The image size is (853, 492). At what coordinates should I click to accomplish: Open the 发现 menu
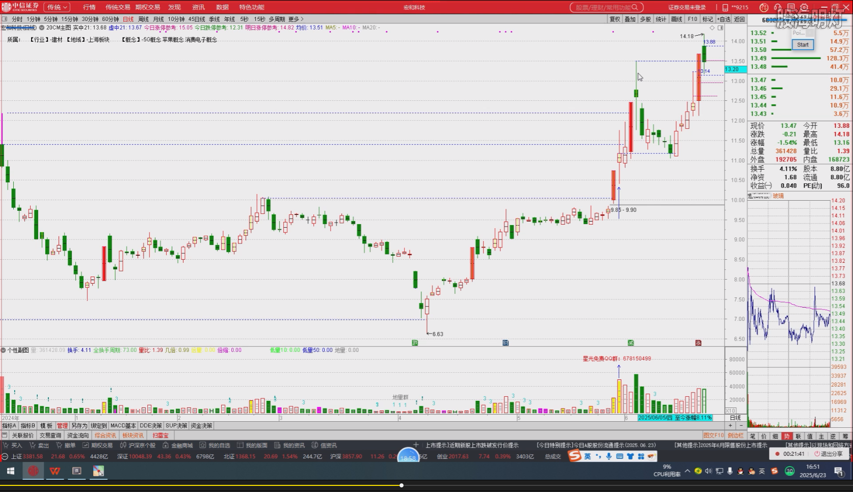pos(174,7)
